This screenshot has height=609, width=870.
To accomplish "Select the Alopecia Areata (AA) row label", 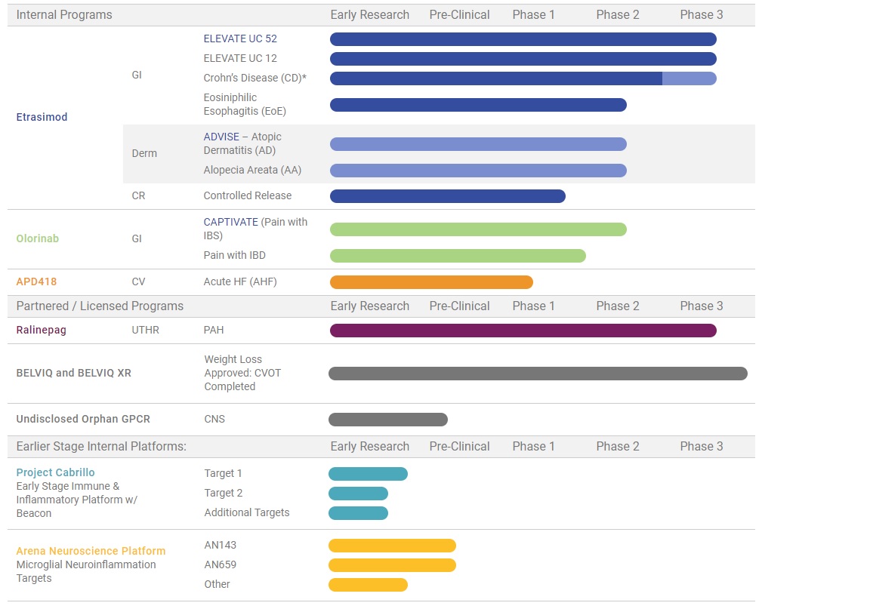I will [252, 170].
